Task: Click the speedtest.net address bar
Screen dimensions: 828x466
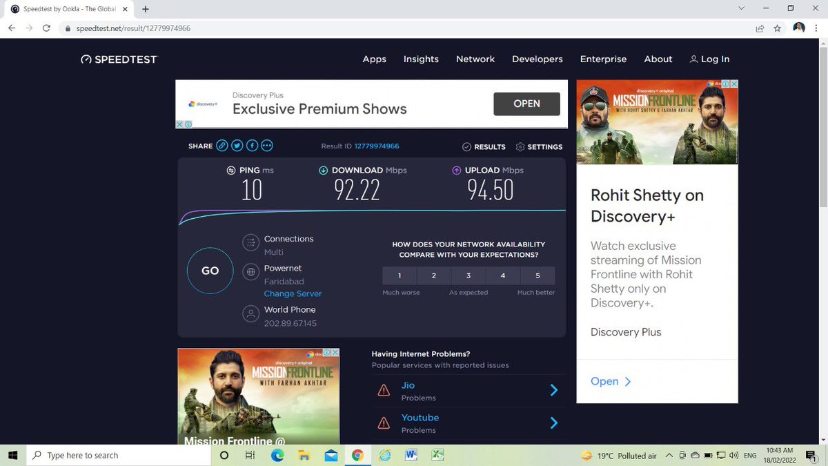Action: (x=407, y=28)
